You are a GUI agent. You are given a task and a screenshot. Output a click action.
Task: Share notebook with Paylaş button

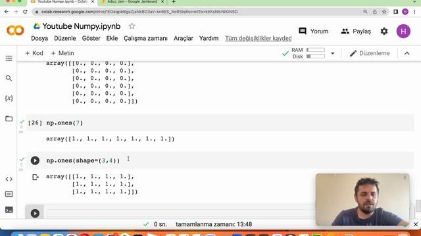tap(356, 31)
